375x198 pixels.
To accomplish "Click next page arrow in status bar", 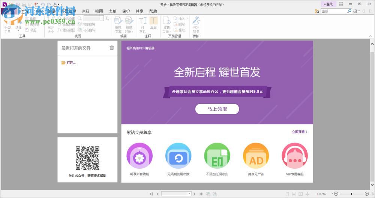I will click(x=195, y=194).
